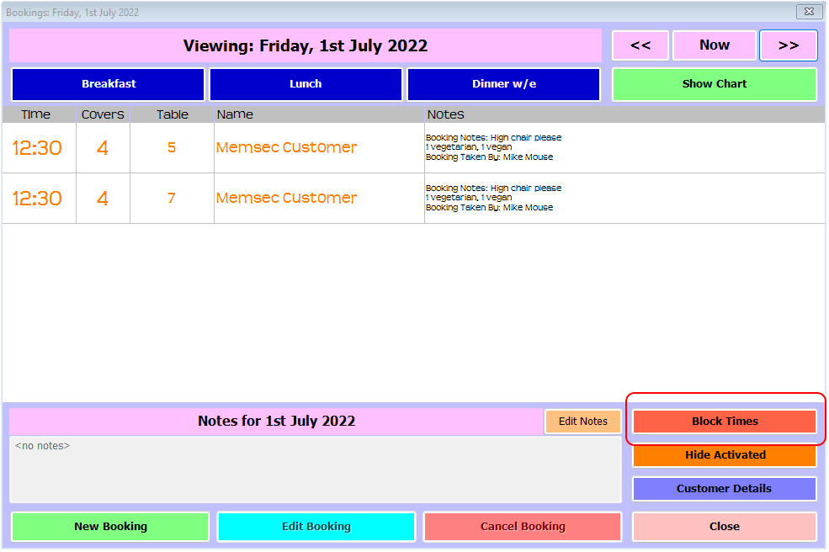Click inside the day notes text area
The image size is (829, 552).
pos(316,470)
